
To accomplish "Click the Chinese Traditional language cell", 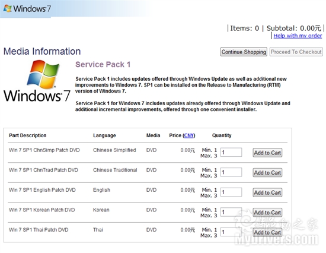I will [x=115, y=170].
